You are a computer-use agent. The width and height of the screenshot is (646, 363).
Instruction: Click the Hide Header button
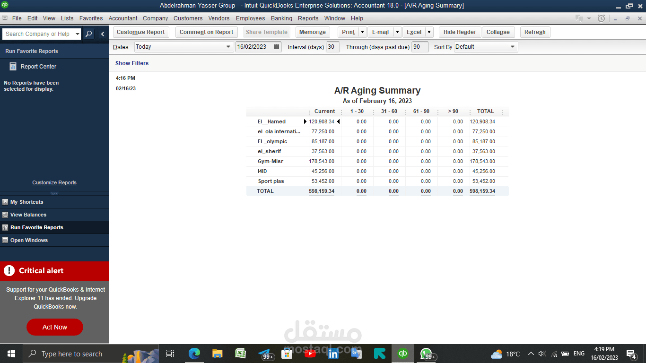pos(460,32)
